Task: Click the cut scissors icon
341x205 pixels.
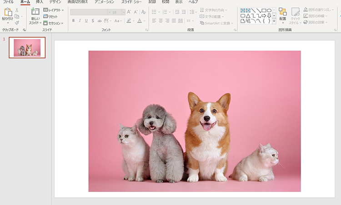Action: tap(17, 10)
